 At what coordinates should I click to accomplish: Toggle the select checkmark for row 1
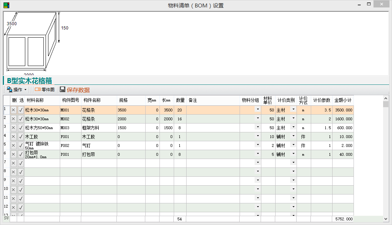click(21, 110)
